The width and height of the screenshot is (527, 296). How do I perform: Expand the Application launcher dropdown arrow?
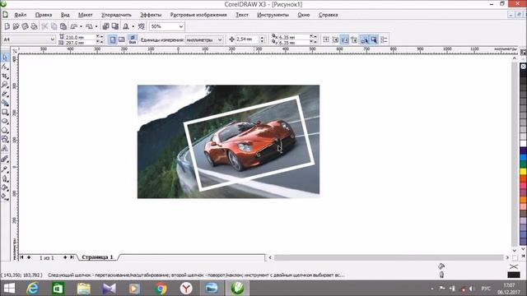pyautogui.click(x=133, y=26)
